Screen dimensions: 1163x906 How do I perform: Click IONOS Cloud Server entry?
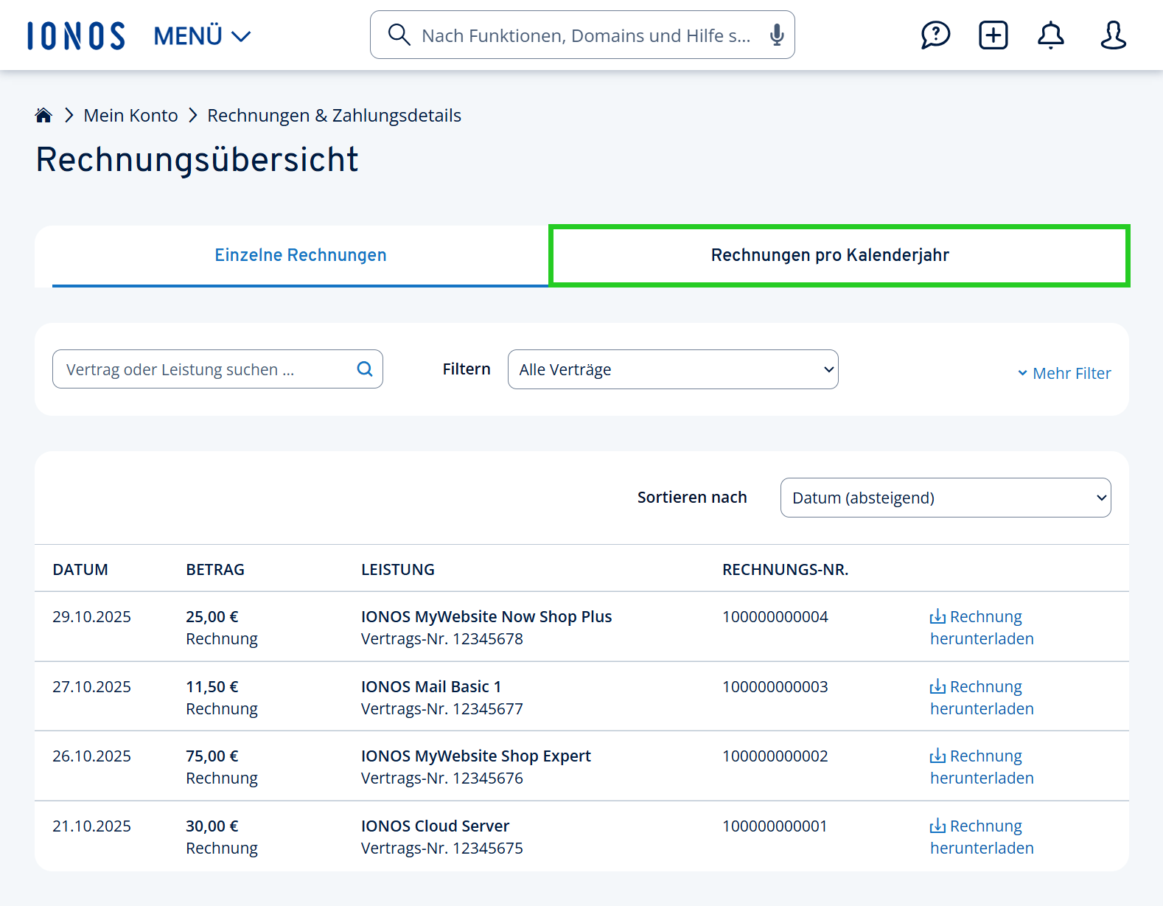click(x=435, y=826)
